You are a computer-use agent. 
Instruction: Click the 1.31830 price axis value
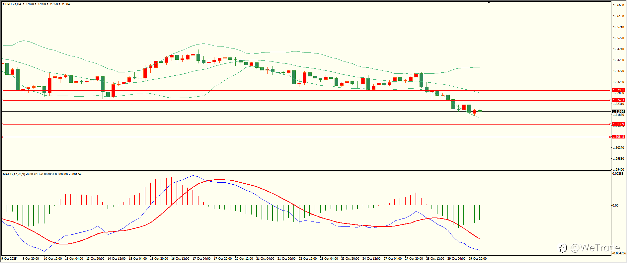618,115
